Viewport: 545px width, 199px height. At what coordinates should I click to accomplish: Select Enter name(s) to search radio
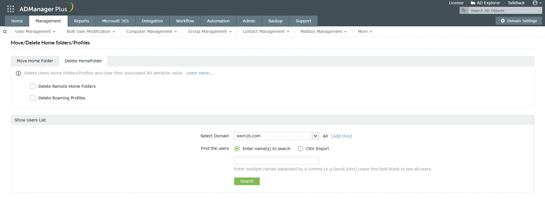(x=237, y=149)
